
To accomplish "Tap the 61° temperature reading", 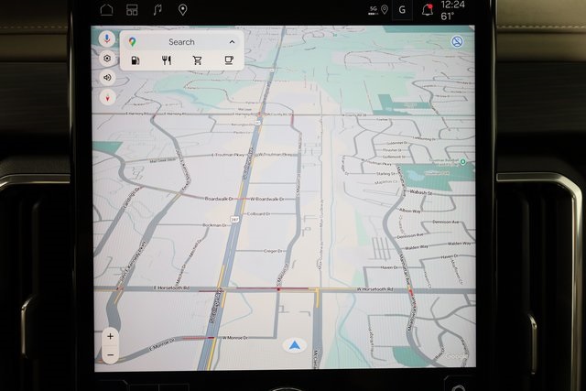I will pyautogui.click(x=448, y=16).
